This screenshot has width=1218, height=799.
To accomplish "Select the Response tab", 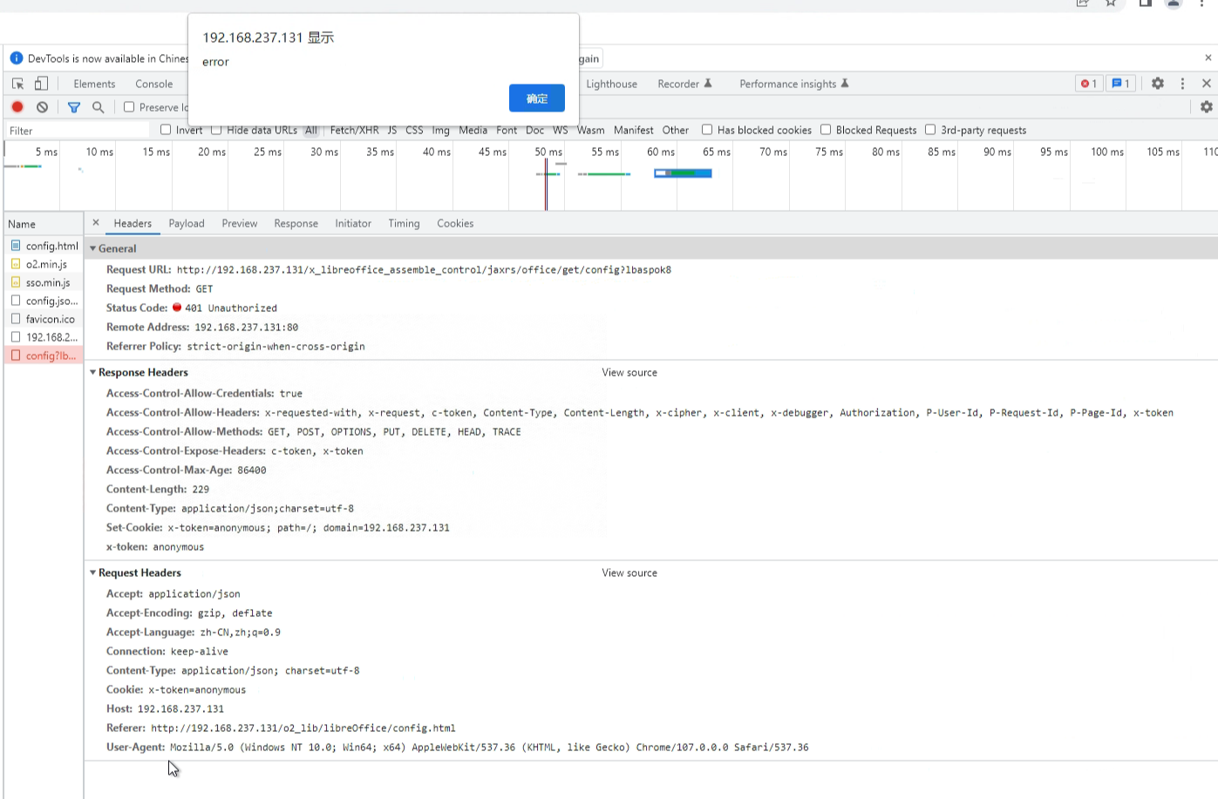I will [296, 224].
